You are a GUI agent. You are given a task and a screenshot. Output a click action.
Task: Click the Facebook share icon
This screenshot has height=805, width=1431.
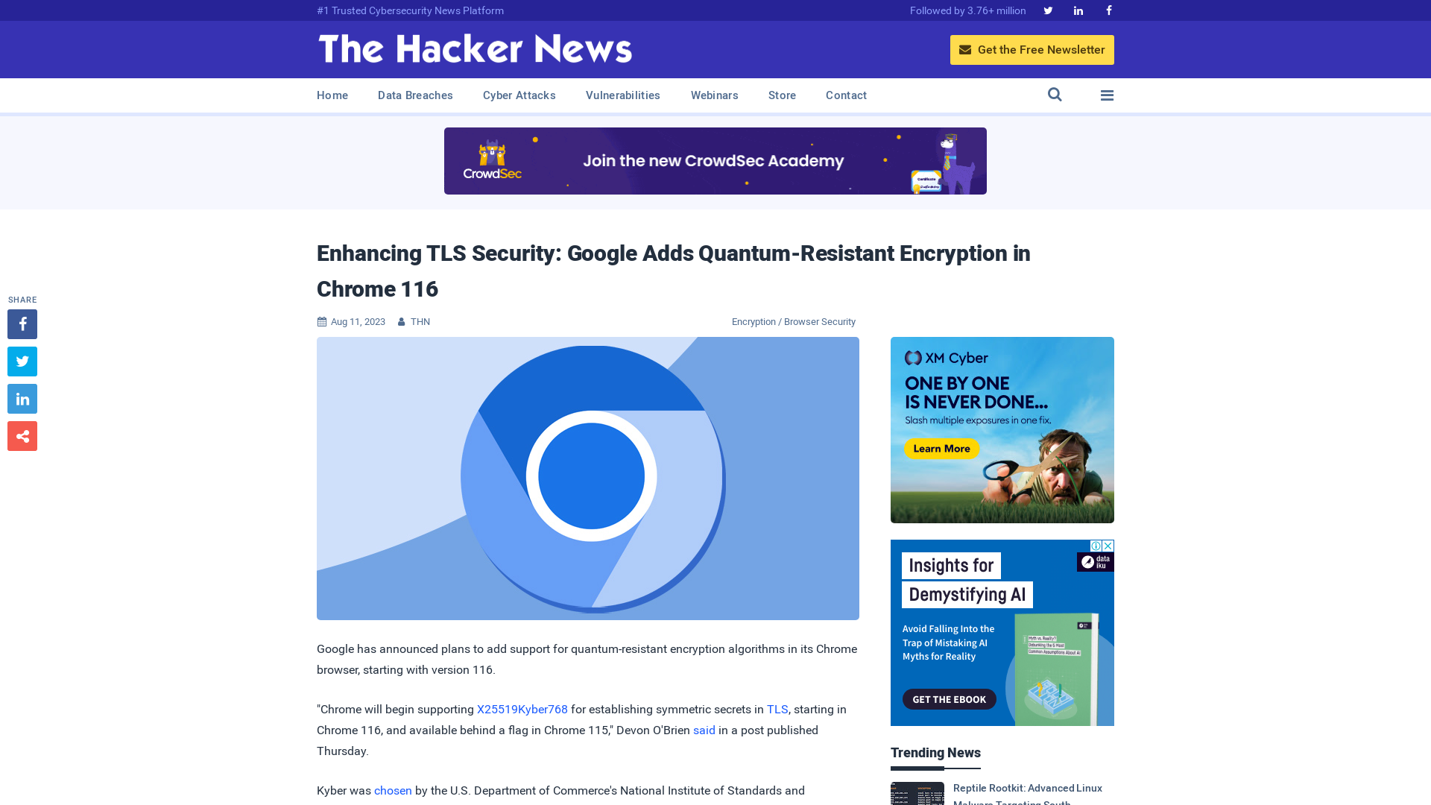click(22, 324)
